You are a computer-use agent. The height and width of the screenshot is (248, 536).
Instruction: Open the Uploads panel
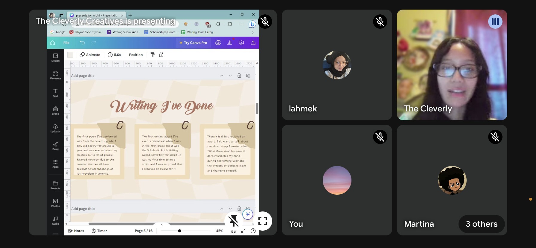tap(55, 128)
